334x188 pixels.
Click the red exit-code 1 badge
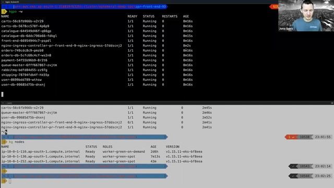[291, 137]
